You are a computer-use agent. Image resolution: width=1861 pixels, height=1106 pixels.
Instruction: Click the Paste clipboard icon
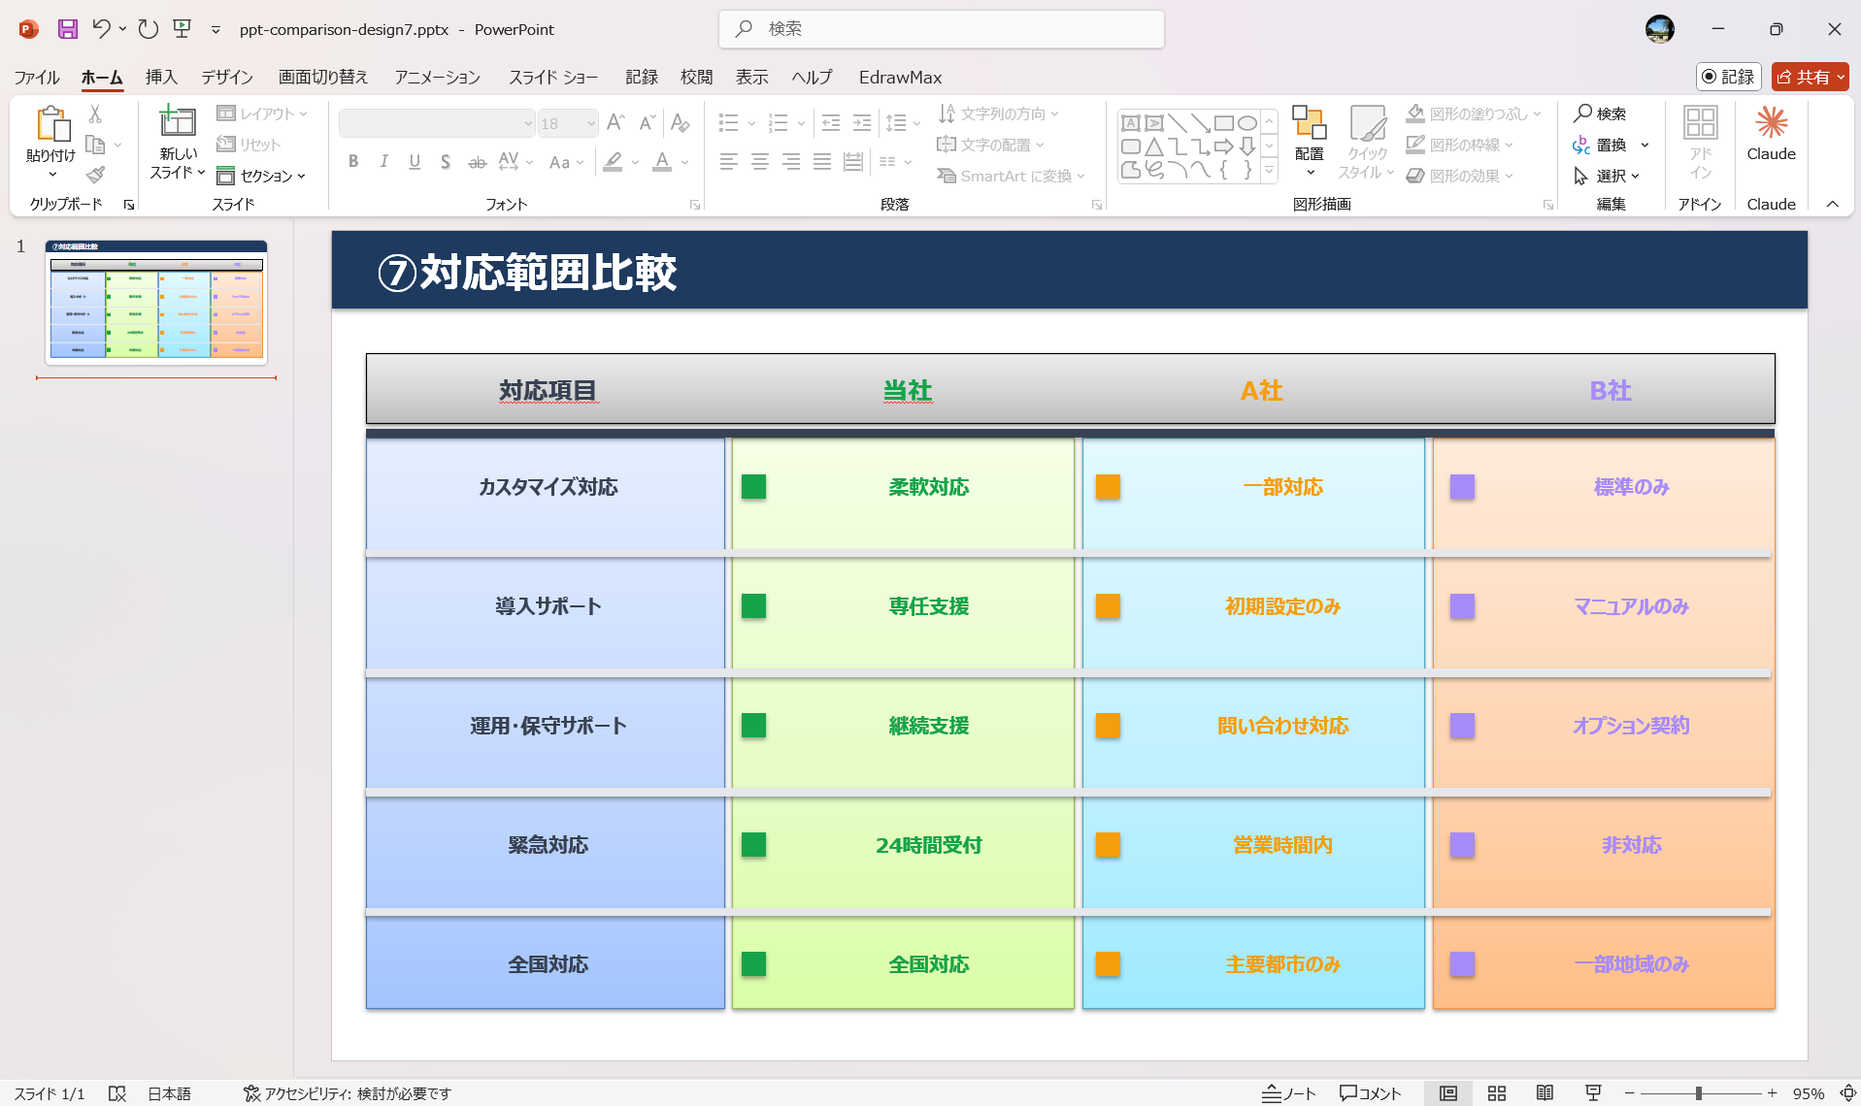(51, 124)
